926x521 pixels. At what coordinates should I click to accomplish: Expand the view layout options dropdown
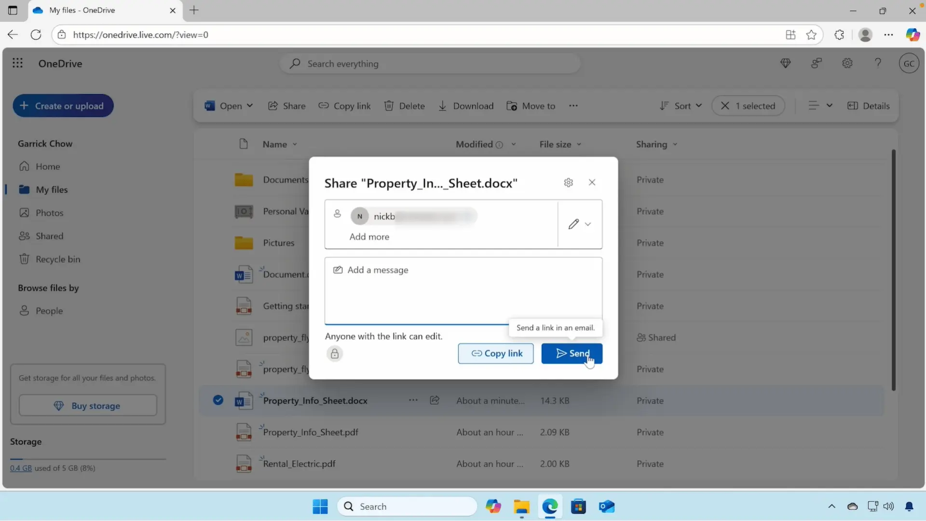coord(820,106)
